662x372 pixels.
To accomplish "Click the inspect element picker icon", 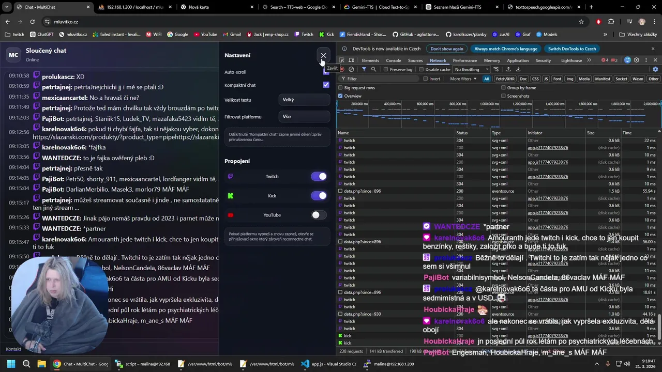I will [x=342, y=60].
